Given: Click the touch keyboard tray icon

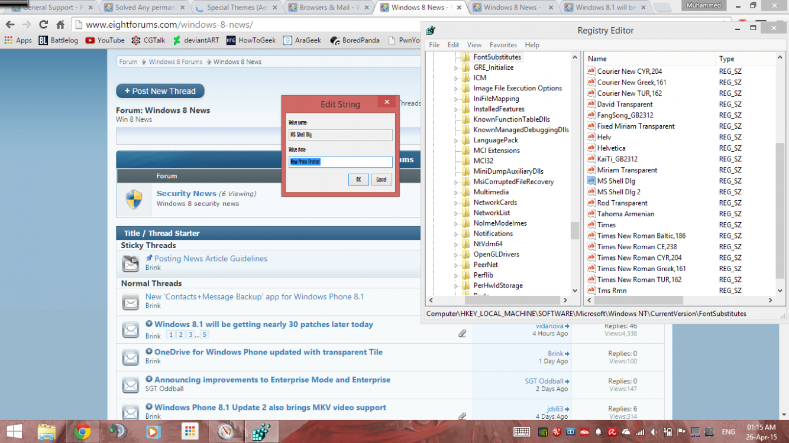Looking at the screenshot, I should click(x=522, y=432).
